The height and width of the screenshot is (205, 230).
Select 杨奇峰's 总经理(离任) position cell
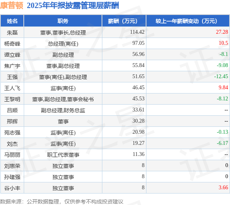(x=63, y=43)
